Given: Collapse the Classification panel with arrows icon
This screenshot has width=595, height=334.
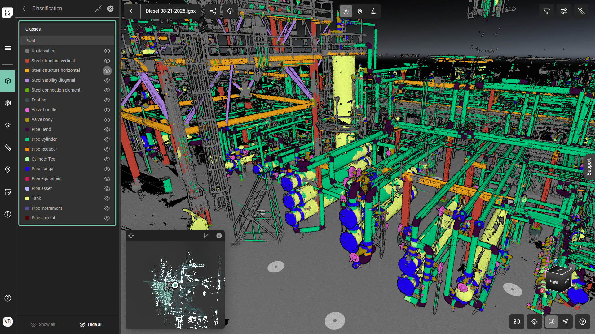Looking at the screenshot, I should [x=98, y=9].
